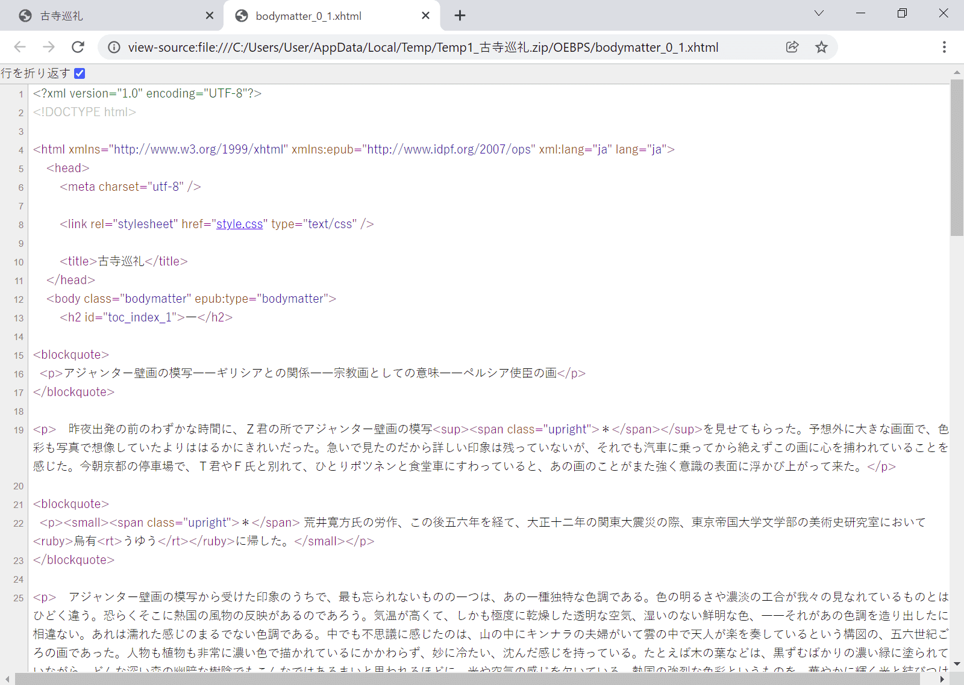
Task: Click the meta charset="utf-8" line
Action: click(130, 187)
